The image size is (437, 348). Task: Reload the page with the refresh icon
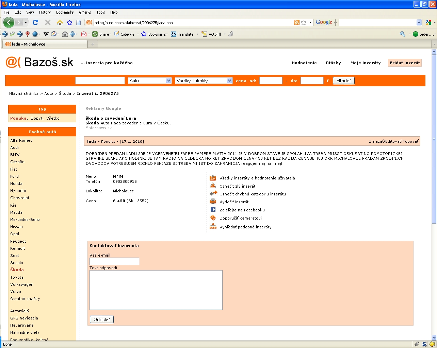tap(35, 22)
